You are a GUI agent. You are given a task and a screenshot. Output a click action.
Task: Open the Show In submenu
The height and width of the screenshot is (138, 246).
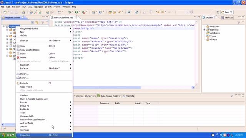click(44, 41)
